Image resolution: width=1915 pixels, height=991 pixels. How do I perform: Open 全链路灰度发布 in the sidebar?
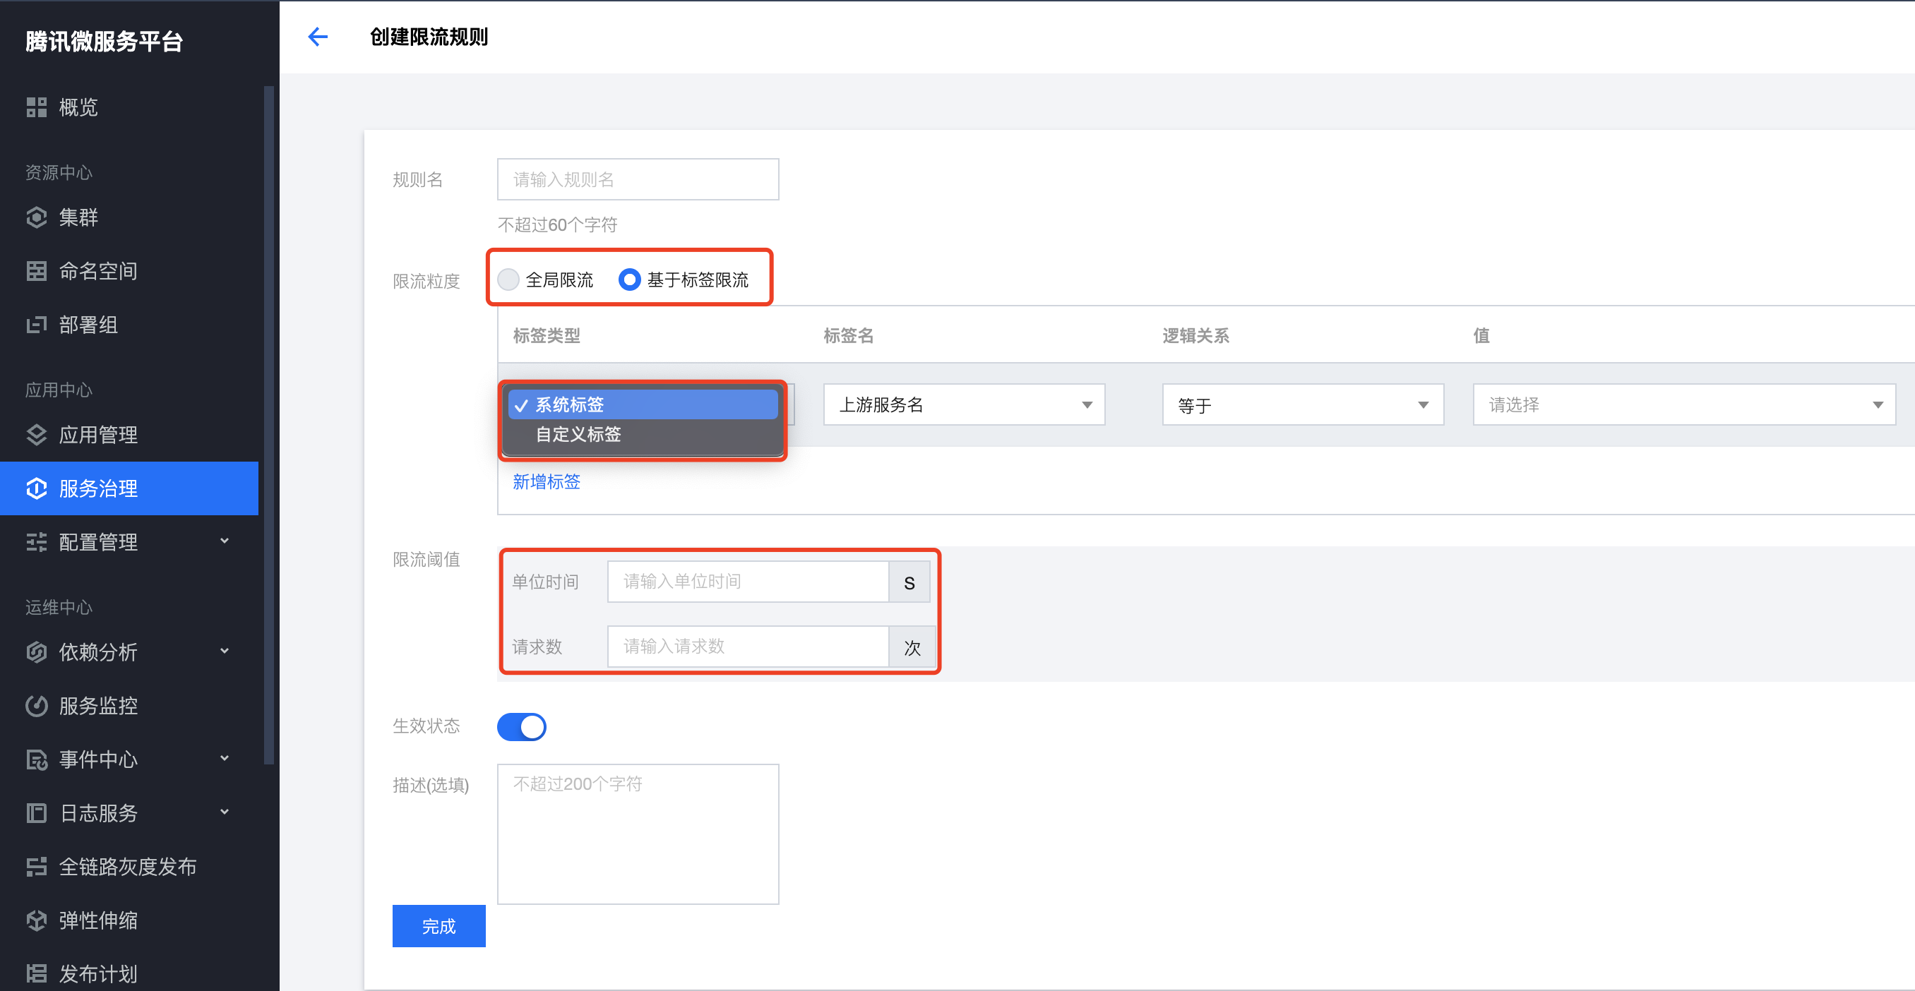(127, 866)
